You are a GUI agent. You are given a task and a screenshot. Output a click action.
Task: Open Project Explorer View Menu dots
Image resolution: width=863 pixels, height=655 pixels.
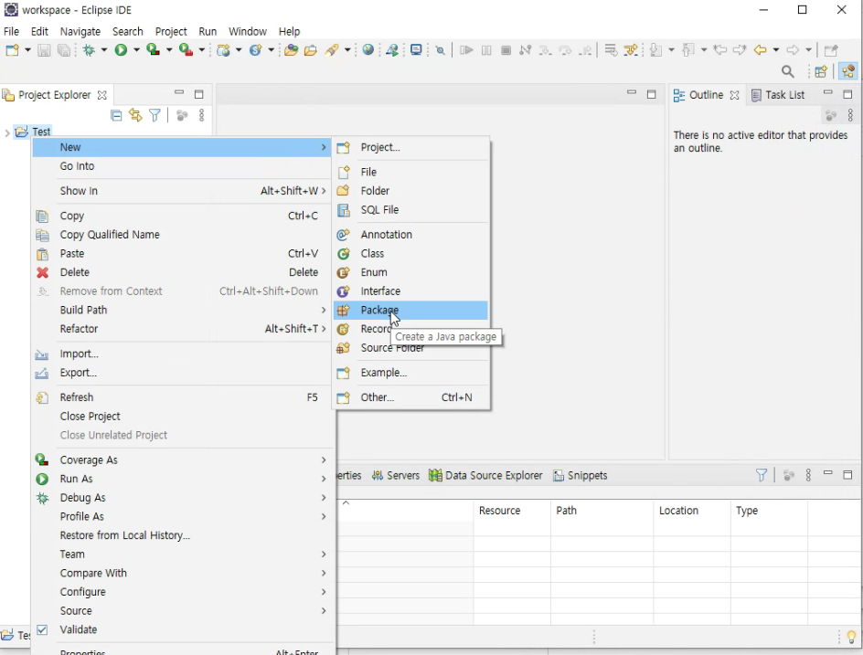coord(201,115)
